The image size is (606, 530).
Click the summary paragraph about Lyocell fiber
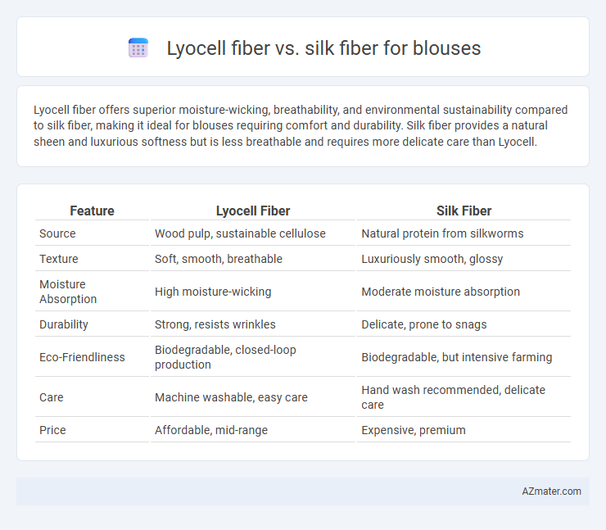point(301,125)
